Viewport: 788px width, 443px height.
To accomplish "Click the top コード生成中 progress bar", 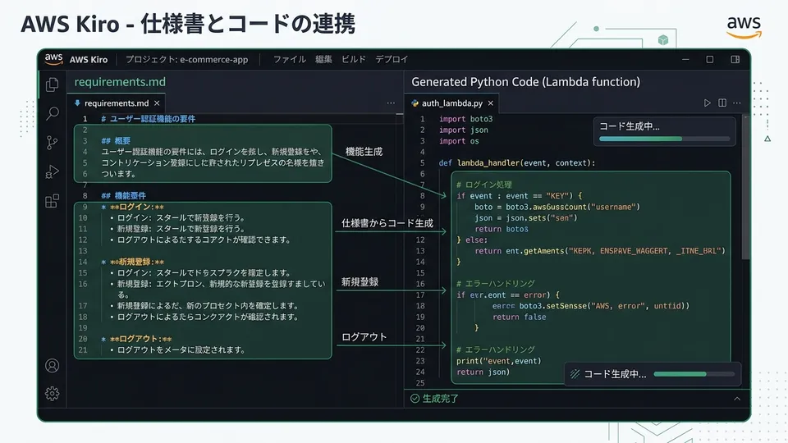I will (664, 139).
